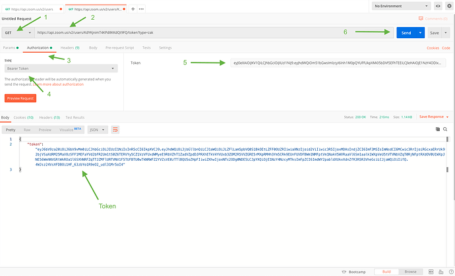Open No Environment dropdown

(401, 6)
